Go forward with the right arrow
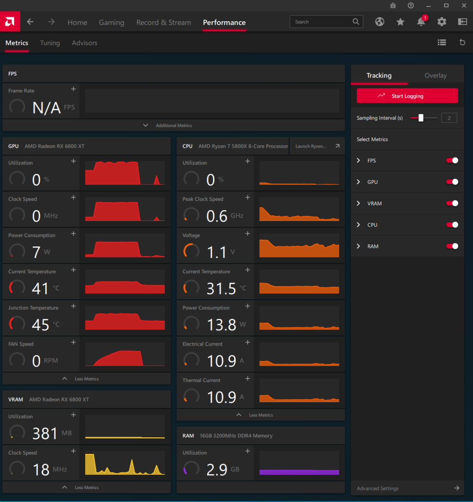 click(51, 22)
